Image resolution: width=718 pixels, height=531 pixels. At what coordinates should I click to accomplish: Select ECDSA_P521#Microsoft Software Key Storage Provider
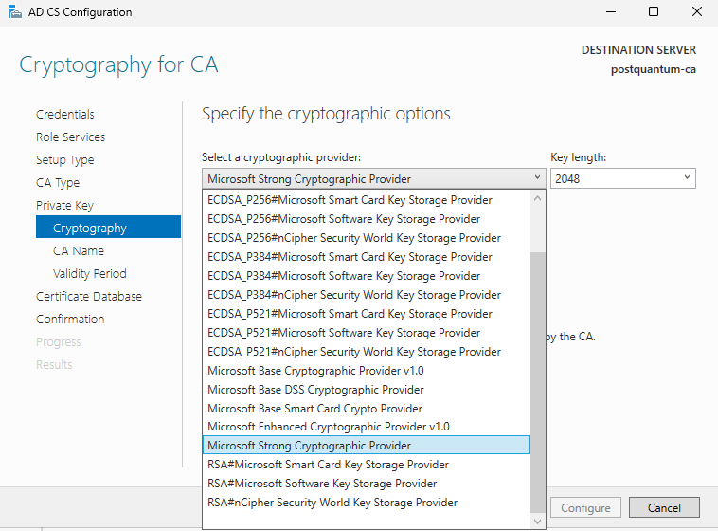[366, 333]
